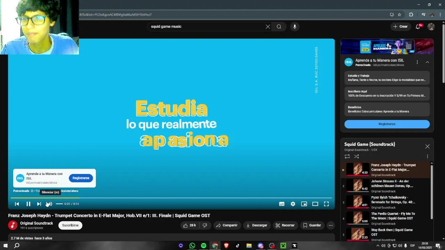Open the sponsored ad info icon
This screenshot has width=445, height=250.
pyautogui.click(x=32, y=191)
